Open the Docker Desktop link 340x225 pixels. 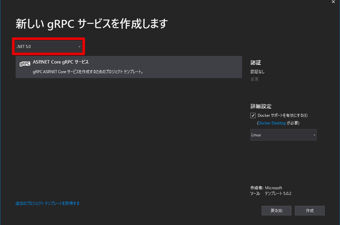click(272, 123)
